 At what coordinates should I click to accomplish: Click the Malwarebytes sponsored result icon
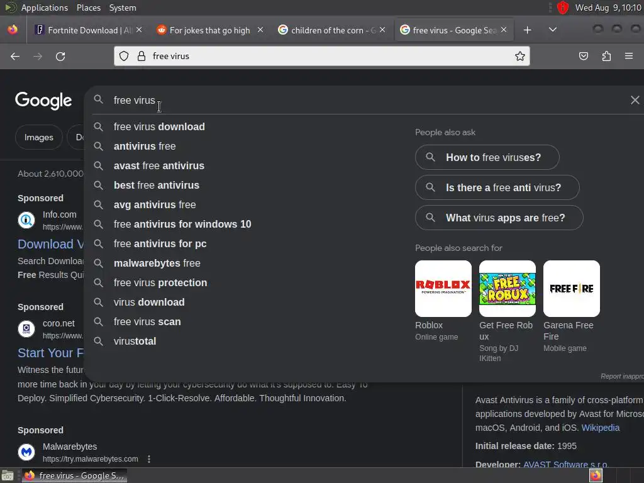26,452
